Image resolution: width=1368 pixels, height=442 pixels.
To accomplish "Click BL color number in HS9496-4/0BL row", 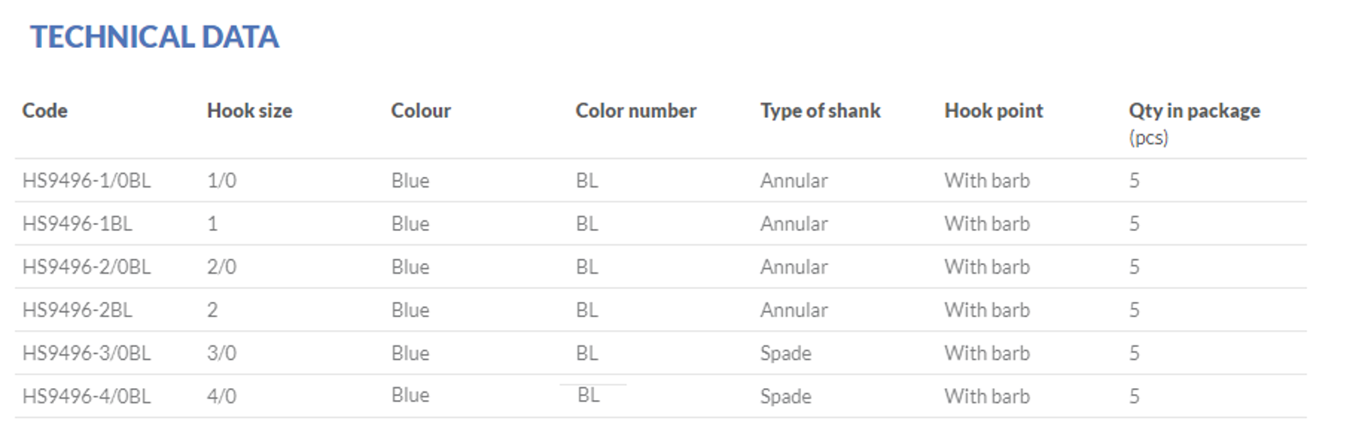I will (588, 395).
